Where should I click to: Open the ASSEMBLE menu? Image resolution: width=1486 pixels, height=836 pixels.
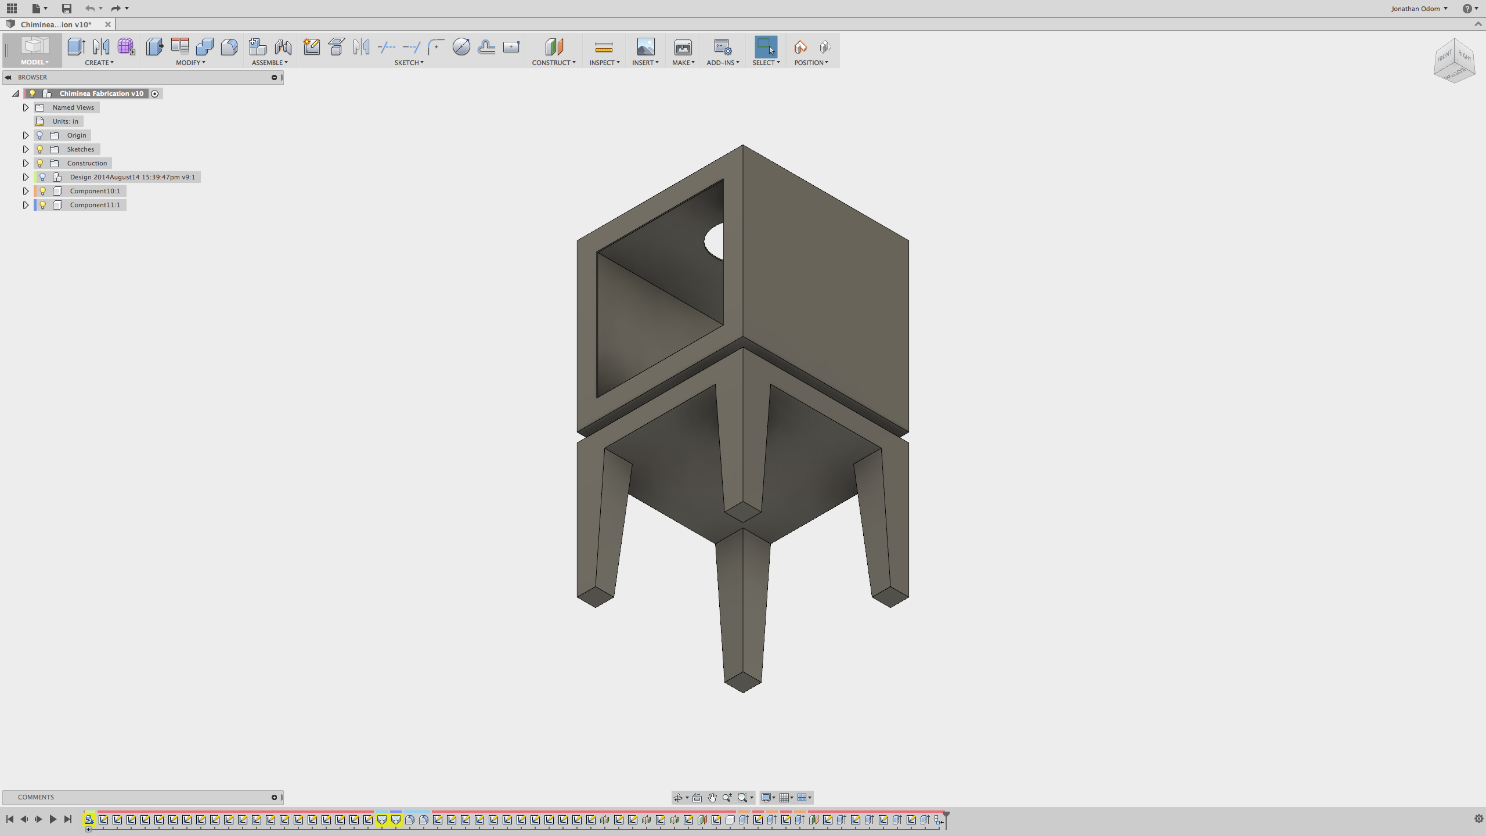tap(269, 62)
